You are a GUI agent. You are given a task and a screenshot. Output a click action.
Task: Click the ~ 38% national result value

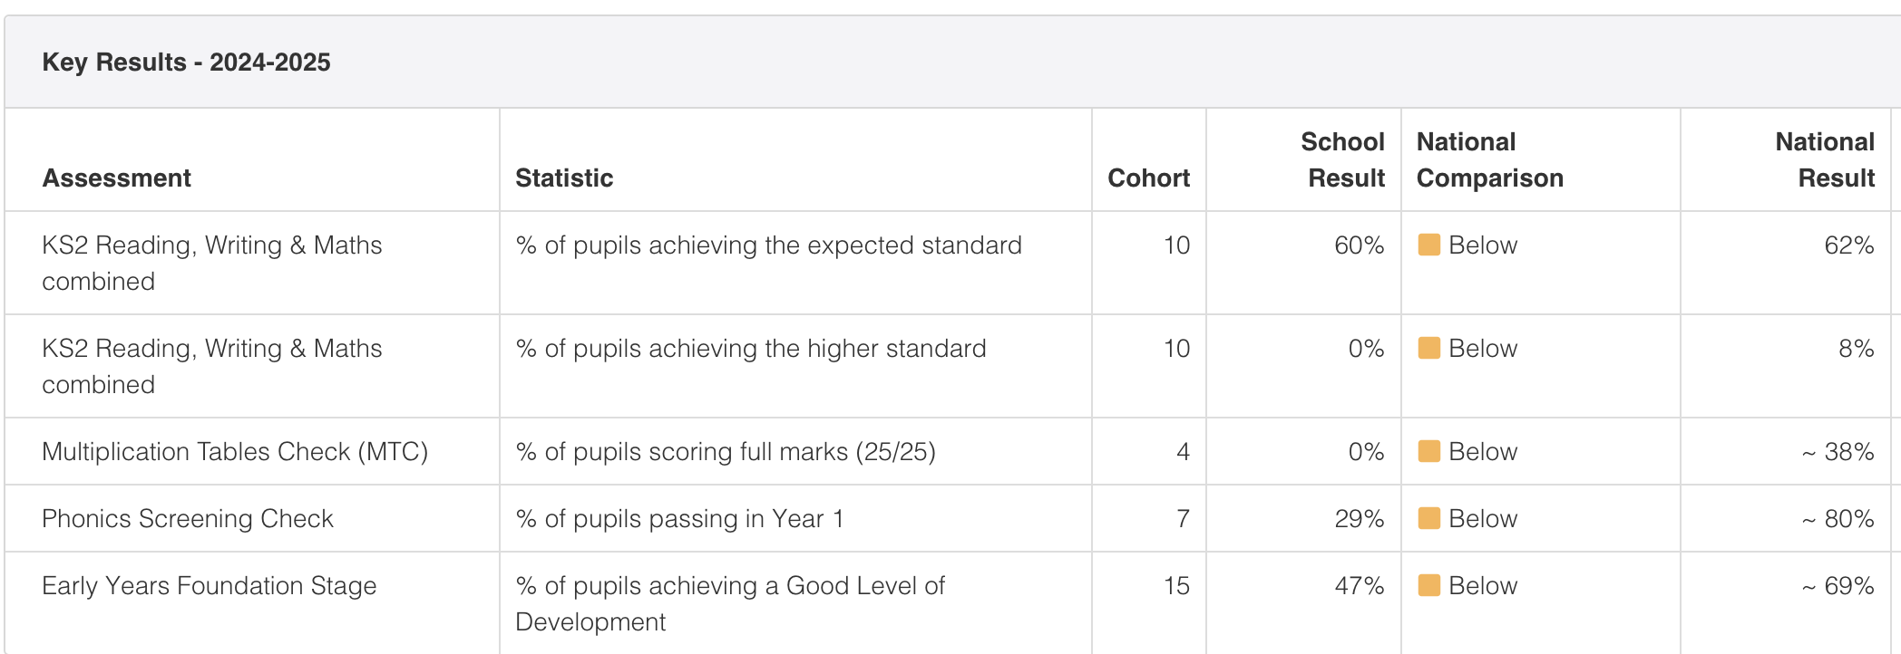pyautogui.click(x=1838, y=452)
